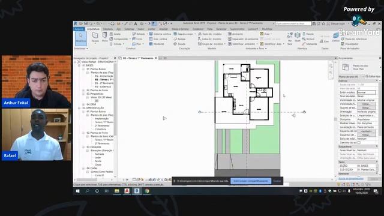Click the Text 'A' quick access icon
384x216 pixels.
(x=136, y=23)
